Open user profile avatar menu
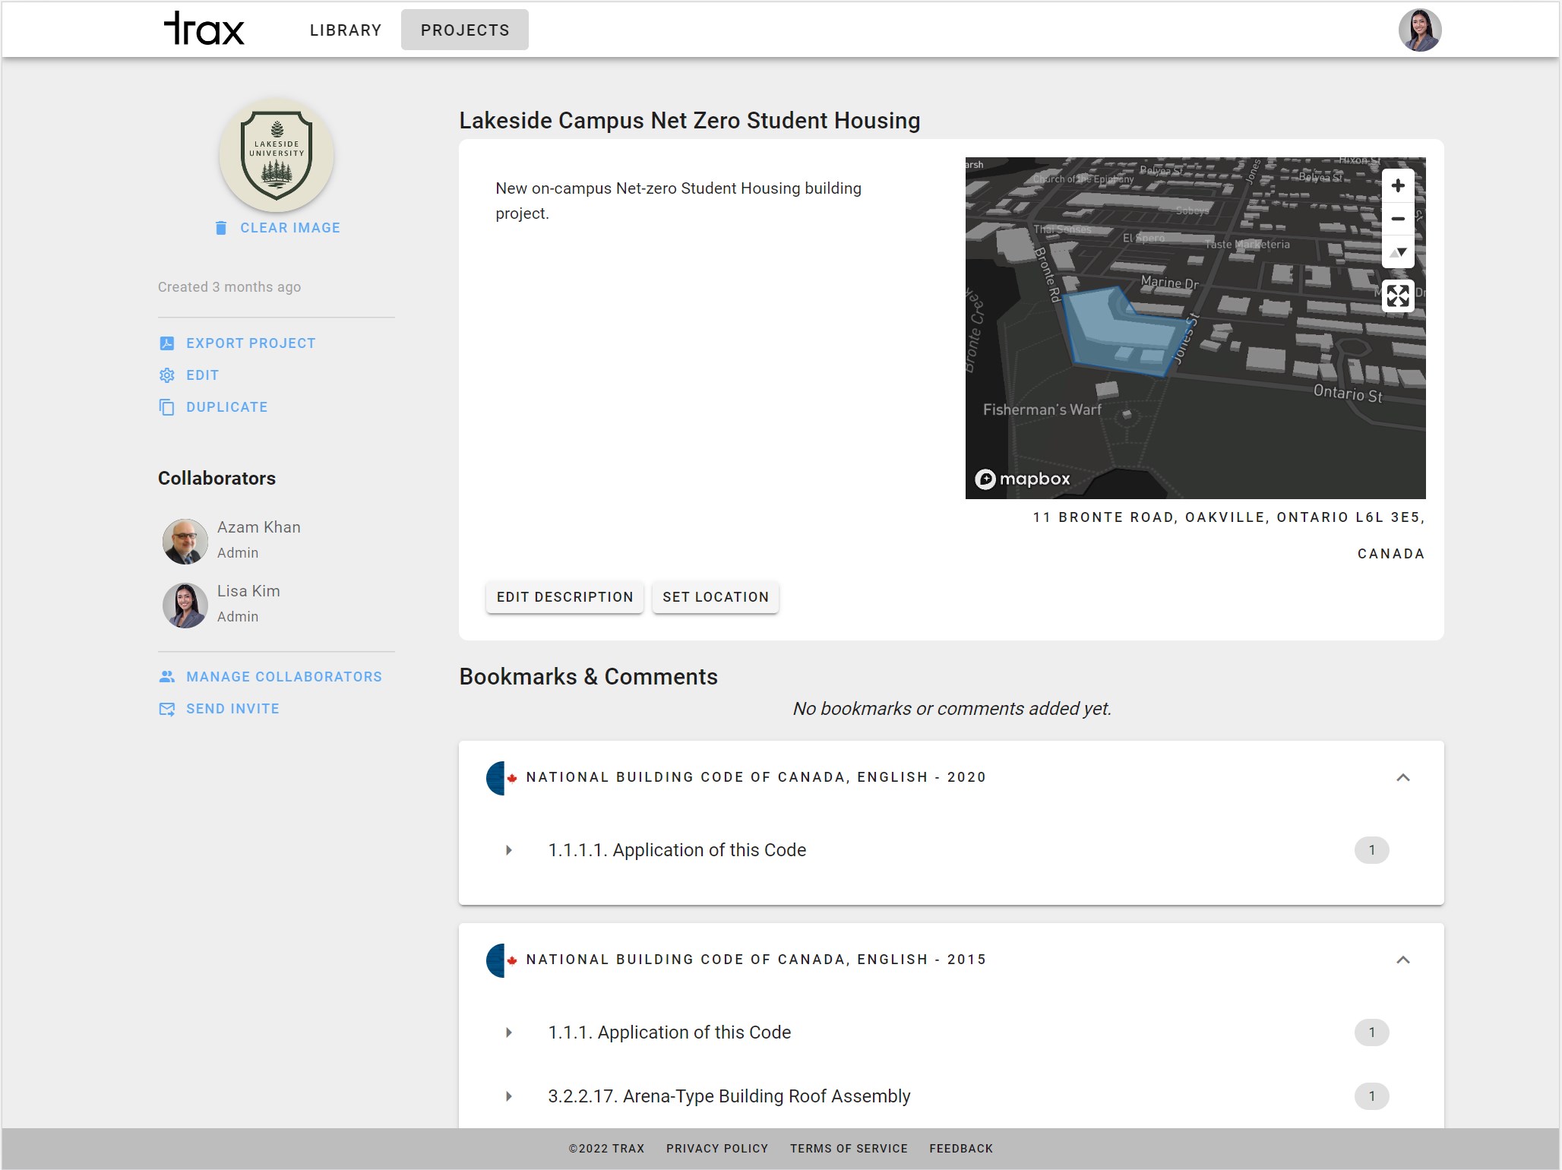Image resolution: width=1562 pixels, height=1170 pixels. click(1419, 30)
